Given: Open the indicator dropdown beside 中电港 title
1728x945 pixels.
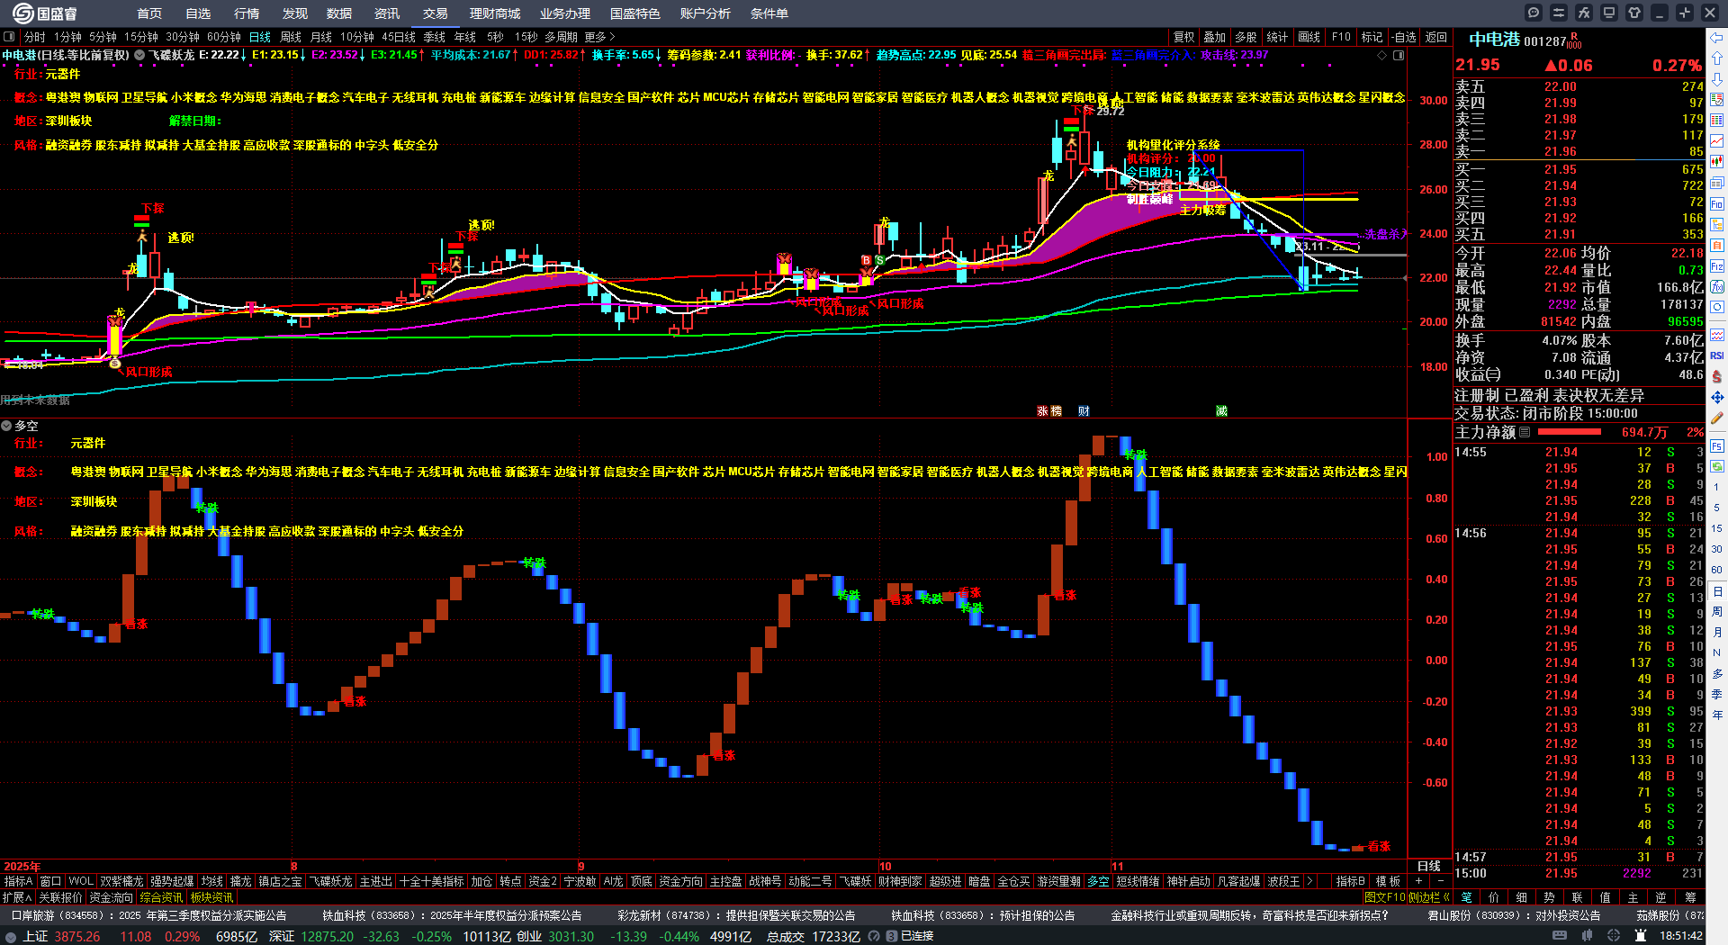Looking at the screenshot, I should click(x=139, y=55).
